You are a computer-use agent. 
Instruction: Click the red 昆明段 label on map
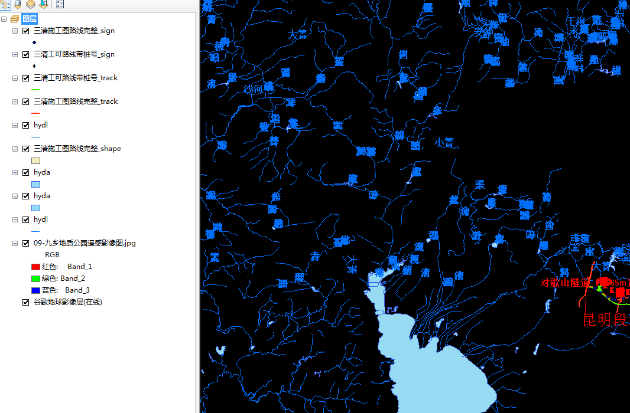click(x=605, y=320)
